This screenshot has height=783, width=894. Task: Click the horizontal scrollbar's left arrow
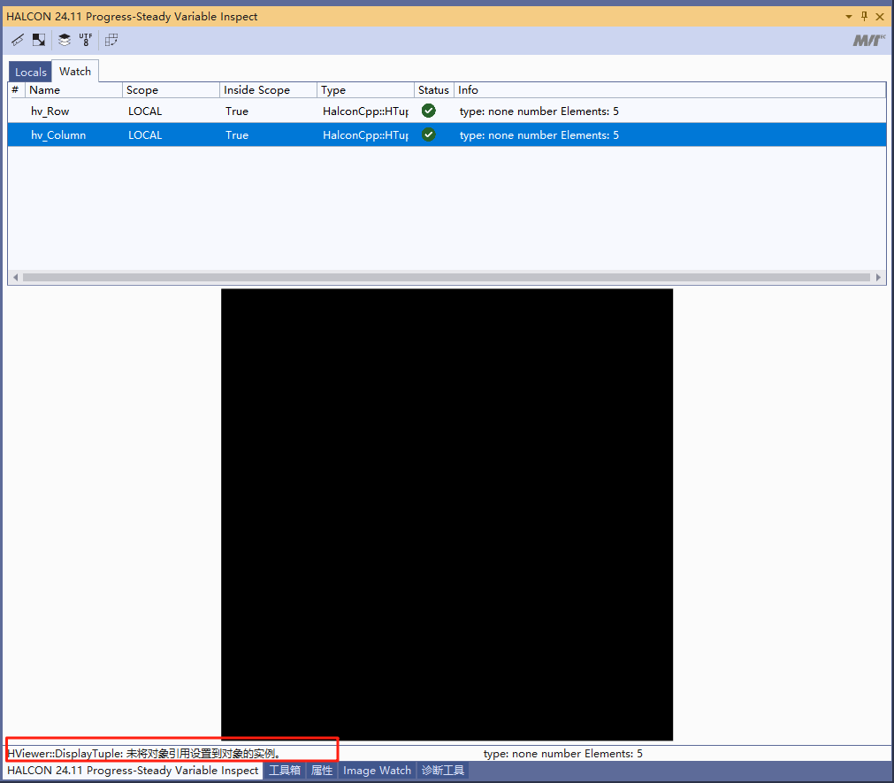[15, 277]
